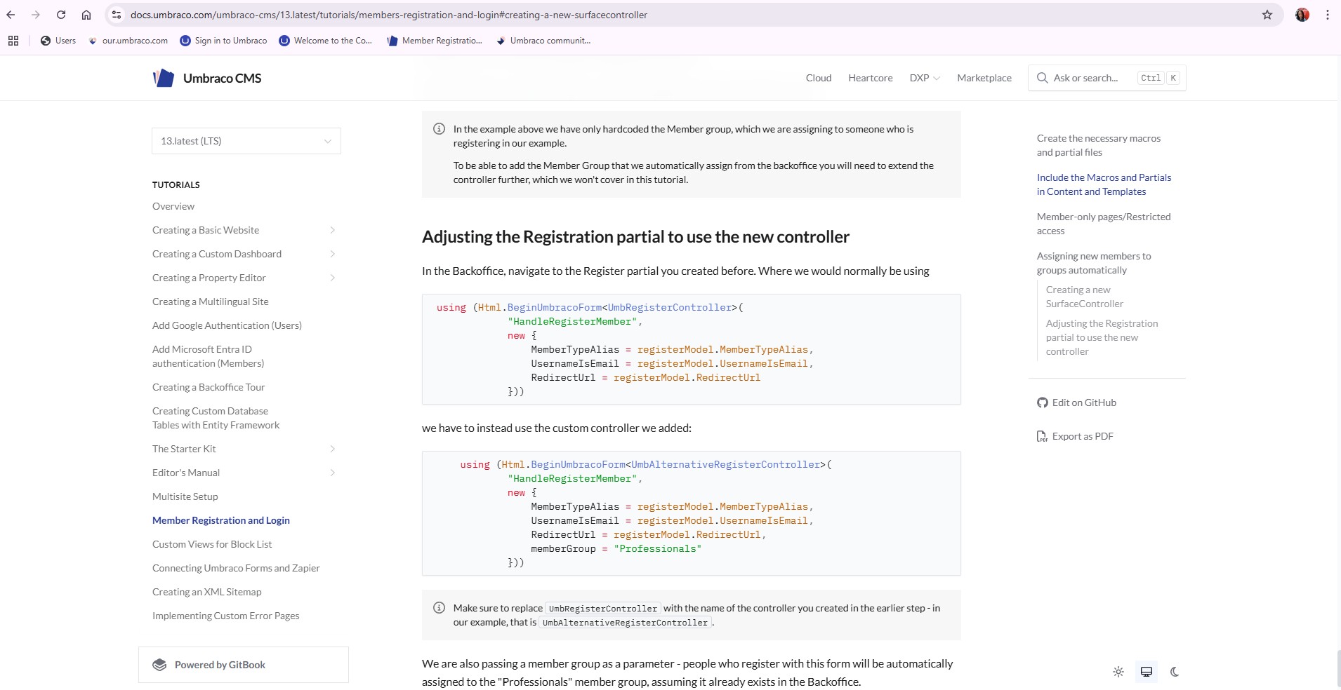Click Export as PDF
1341x690 pixels.
point(1076,436)
